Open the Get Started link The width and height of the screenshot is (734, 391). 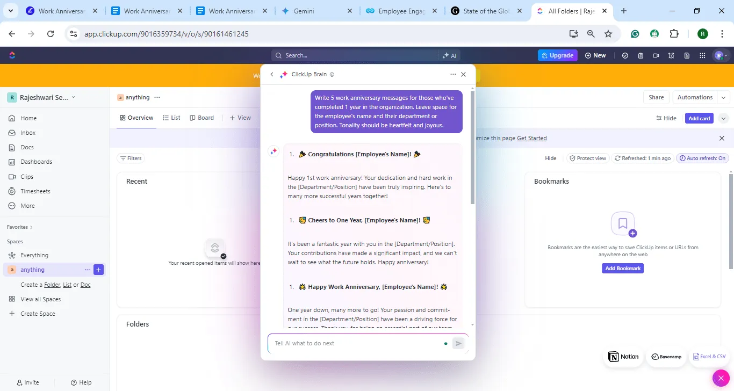[531, 138]
